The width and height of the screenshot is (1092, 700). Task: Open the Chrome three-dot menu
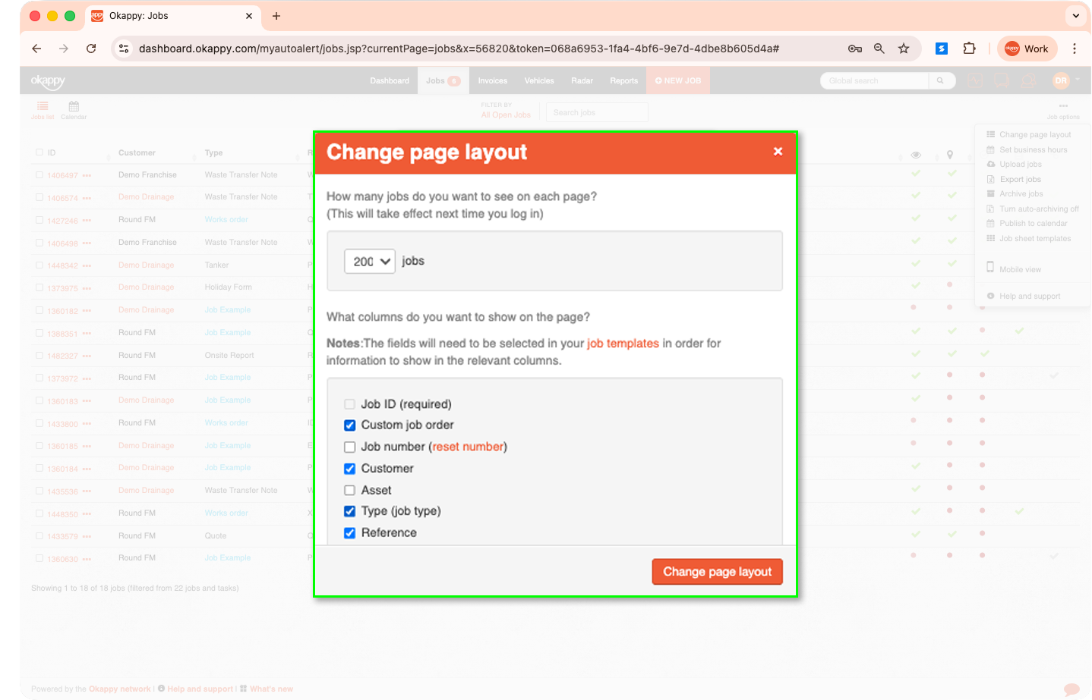1075,49
